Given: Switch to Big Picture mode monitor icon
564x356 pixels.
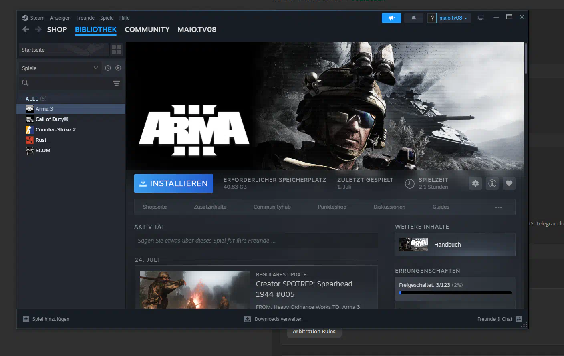Looking at the screenshot, I should 481,18.
